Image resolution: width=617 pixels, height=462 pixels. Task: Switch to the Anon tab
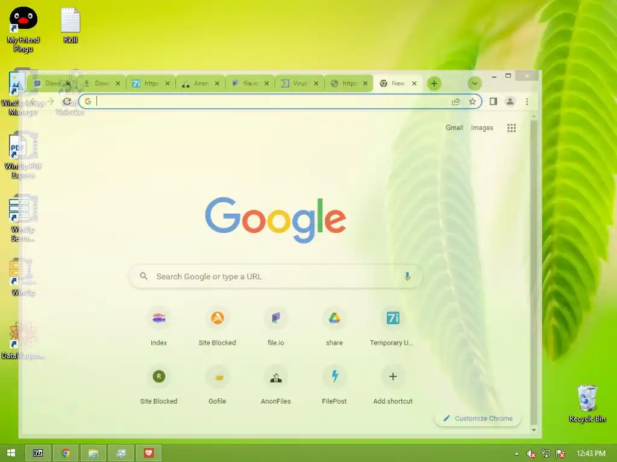point(199,83)
